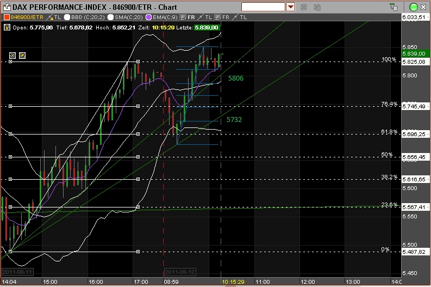Click the 2011-08-11 date label

pos(17,272)
